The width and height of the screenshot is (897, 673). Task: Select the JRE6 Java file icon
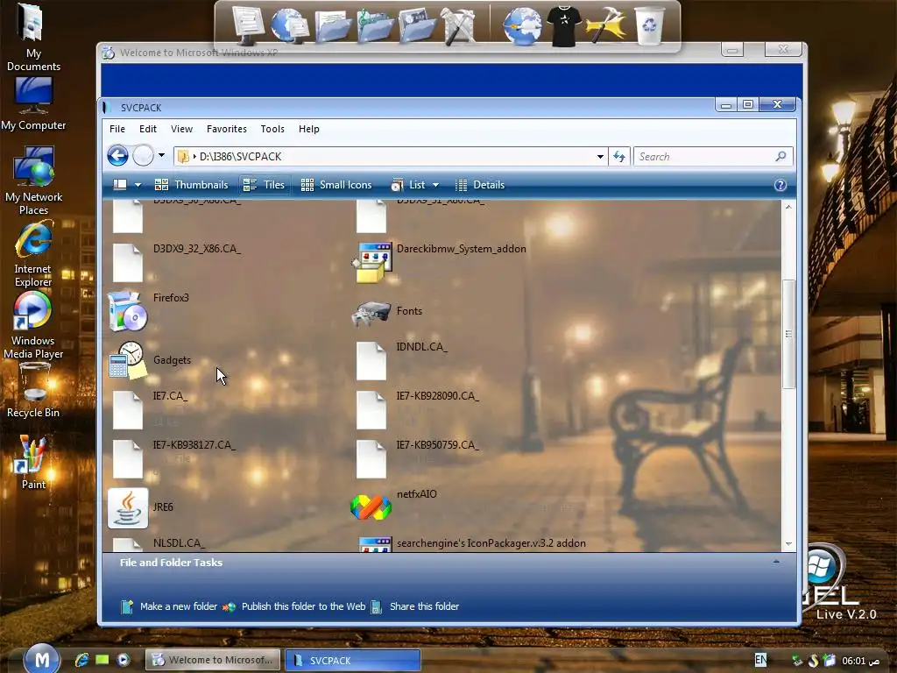tap(128, 507)
